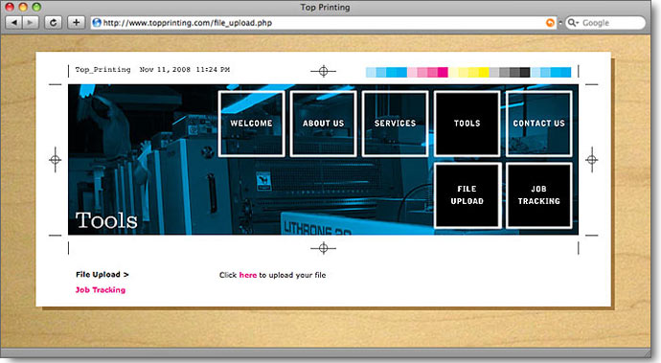Go back with the browser back arrow
Image resolution: width=661 pixels, height=363 pixels.
(14, 22)
